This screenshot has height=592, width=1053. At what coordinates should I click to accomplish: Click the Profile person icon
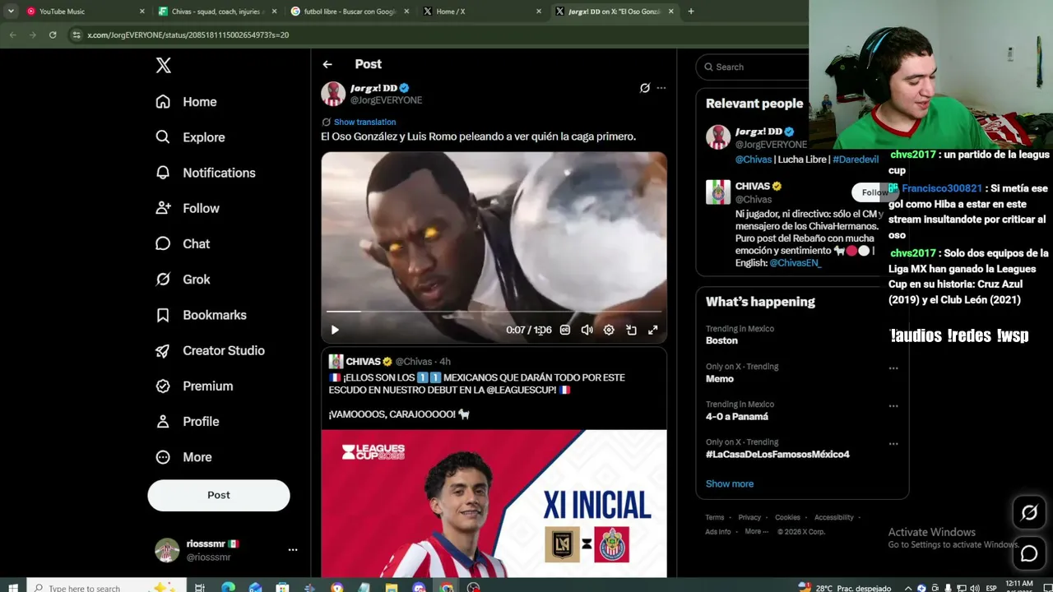pyautogui.click(x=163, y=421)
